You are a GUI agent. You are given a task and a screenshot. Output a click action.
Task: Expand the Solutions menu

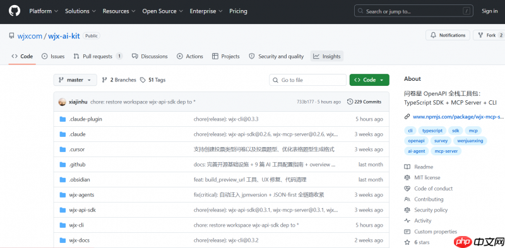click(81, 11)
